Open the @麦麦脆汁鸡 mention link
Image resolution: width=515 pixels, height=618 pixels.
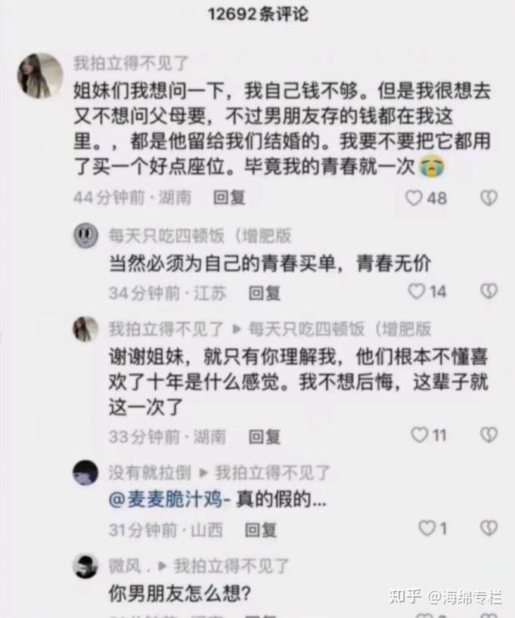[x=169, y=500]
